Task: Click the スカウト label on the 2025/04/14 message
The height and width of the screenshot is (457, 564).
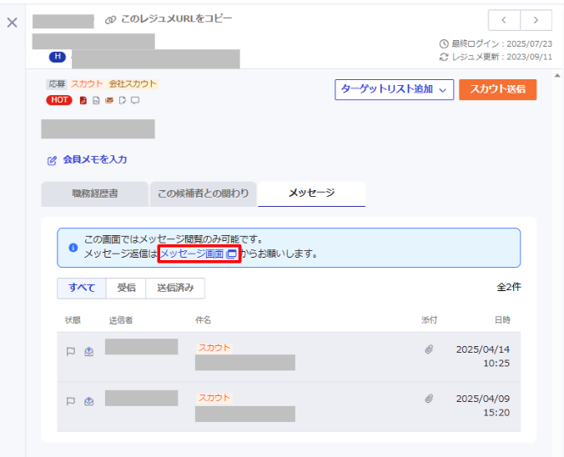Action: (214, 348)
